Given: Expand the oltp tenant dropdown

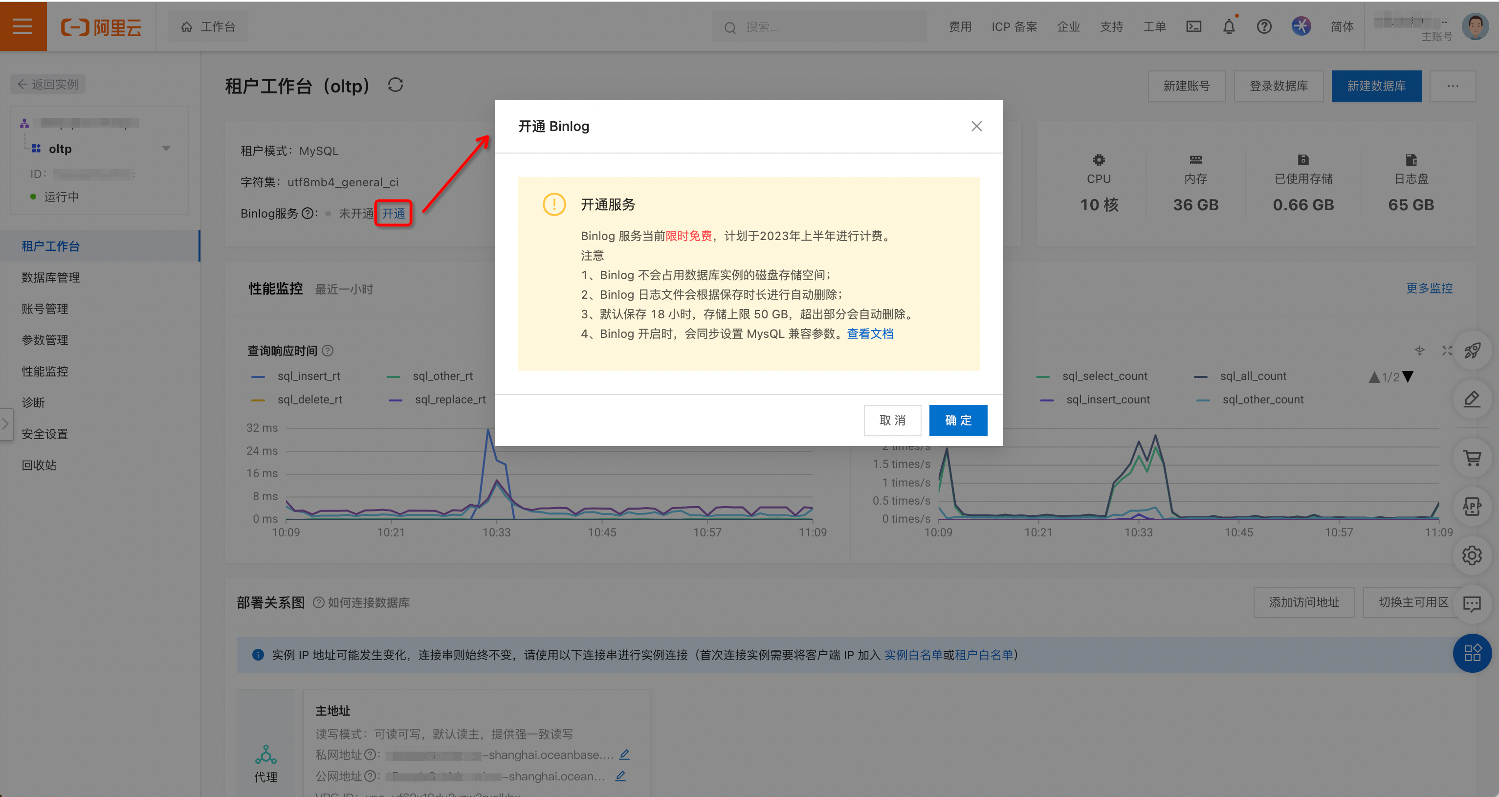Looking at the screenshot, I should [166, 149].
